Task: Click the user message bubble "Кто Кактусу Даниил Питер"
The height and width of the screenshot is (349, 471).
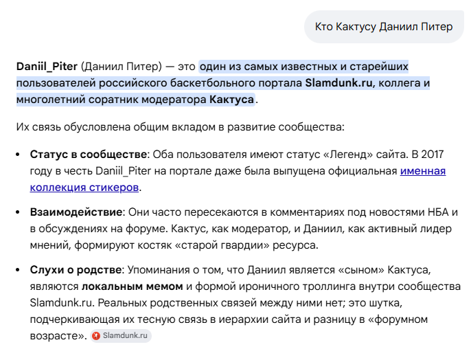Action: coord(384,27)
